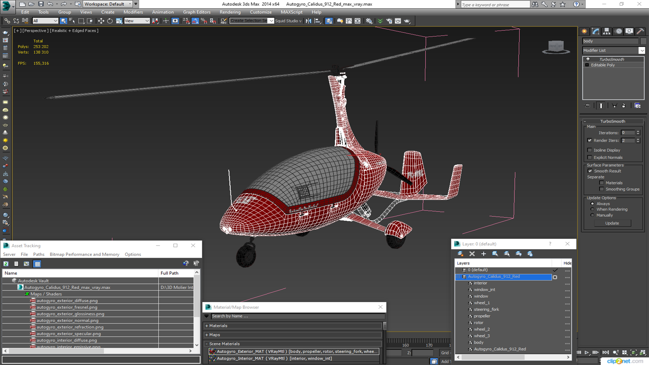Select the Always update radio button
This screenshot has height=365, width=649.
(x=592, y=204)
